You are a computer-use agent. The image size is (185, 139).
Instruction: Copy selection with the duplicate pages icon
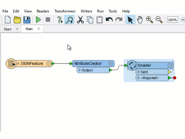pos(90,20)
